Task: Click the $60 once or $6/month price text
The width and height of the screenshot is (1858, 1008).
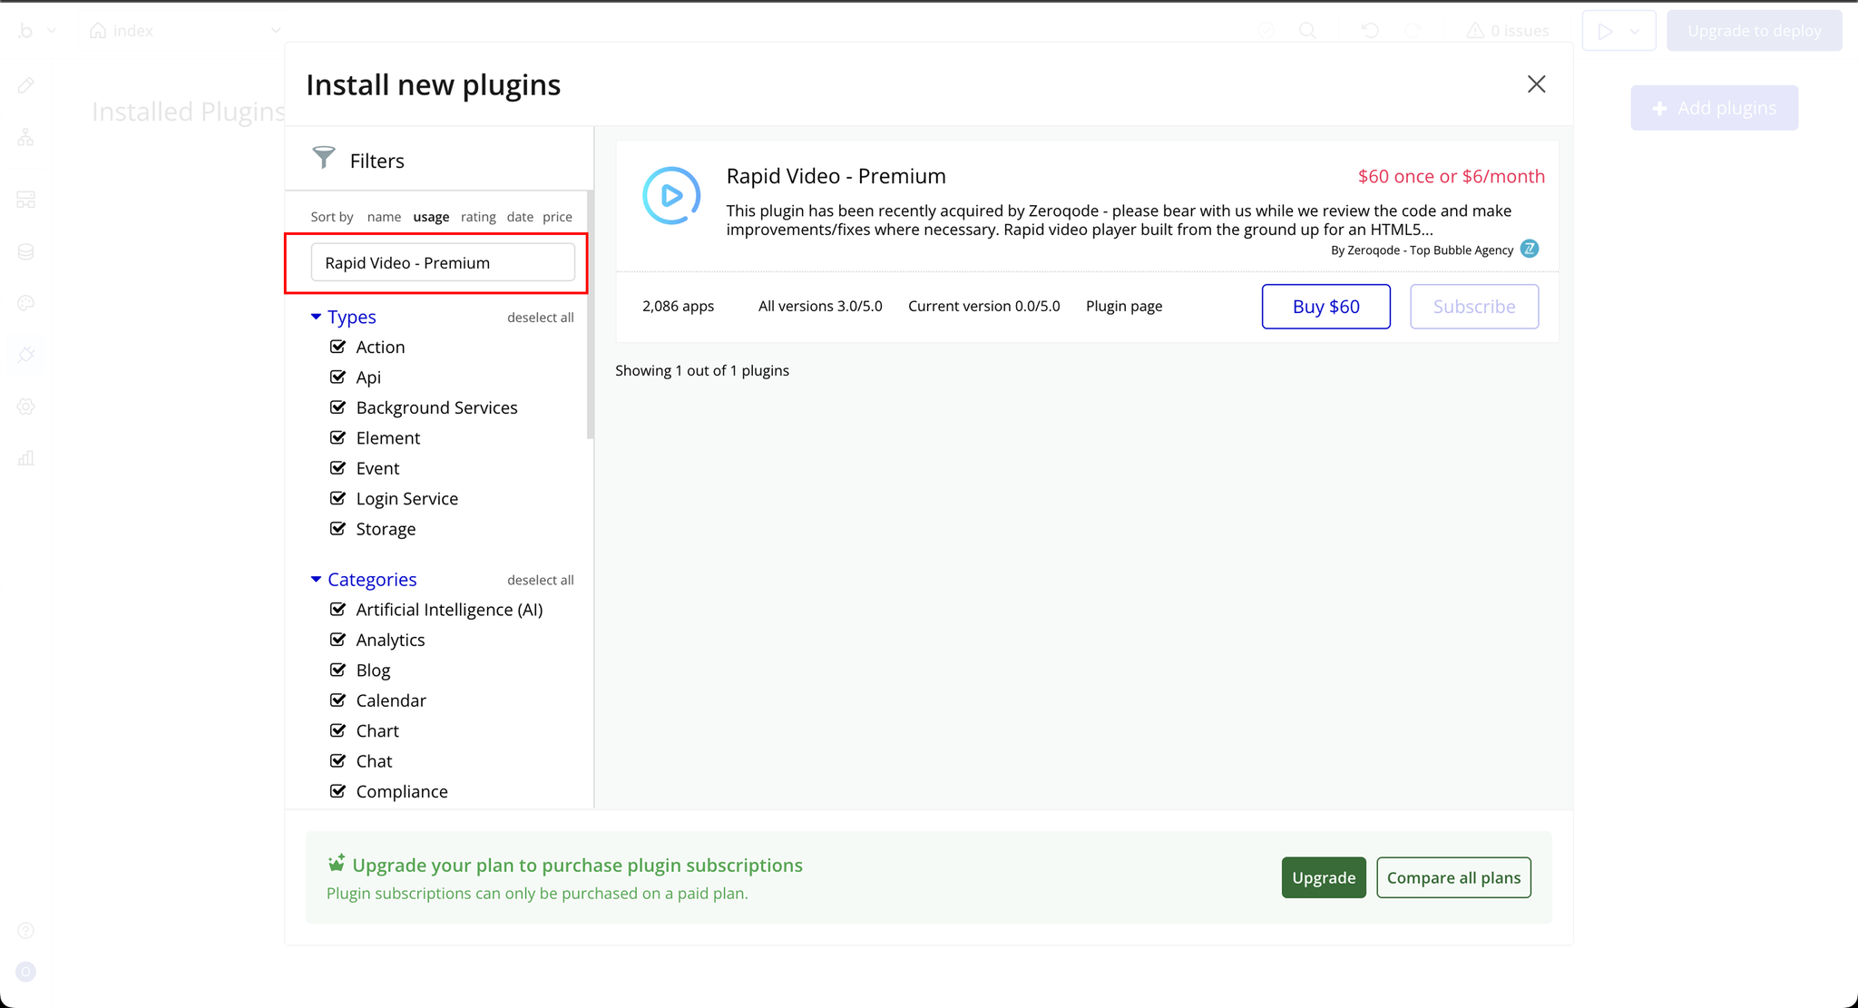Action: [x=1451, y=176]
